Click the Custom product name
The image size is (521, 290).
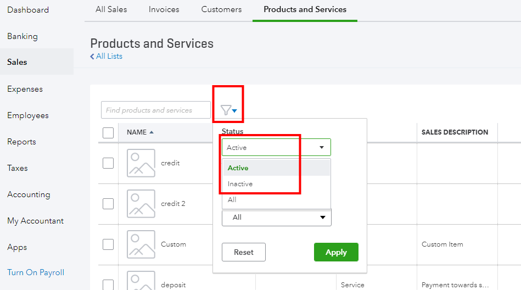pyautogui.click(x=173, y=244)
